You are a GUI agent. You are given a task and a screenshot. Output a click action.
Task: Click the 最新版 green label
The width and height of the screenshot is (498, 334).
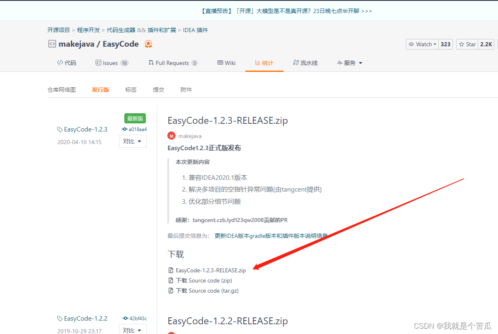(135, 118)
